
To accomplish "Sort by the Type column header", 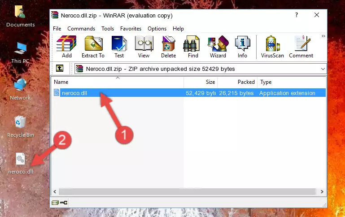I will (292, 82).
